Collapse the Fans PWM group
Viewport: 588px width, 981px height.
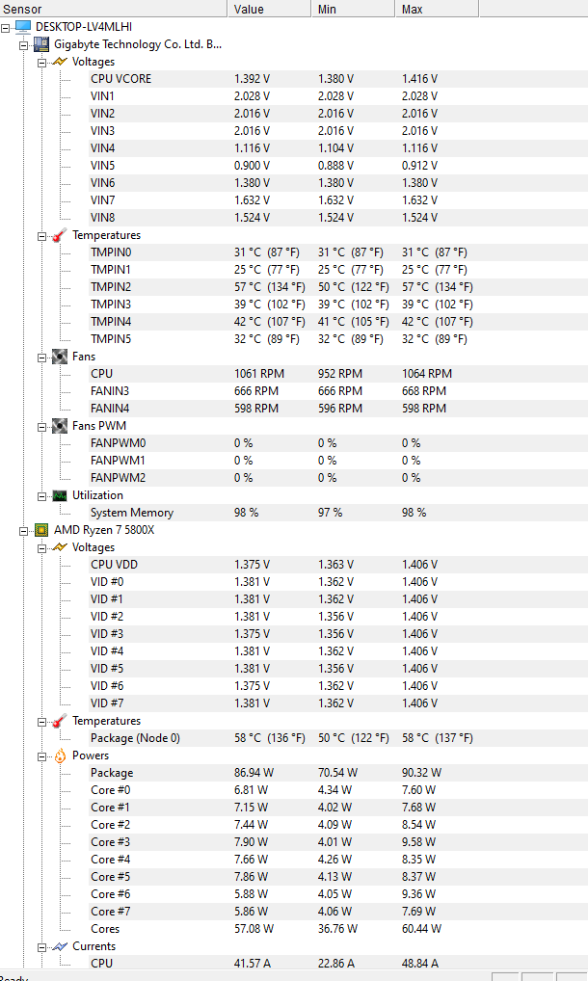pos(41,427)
